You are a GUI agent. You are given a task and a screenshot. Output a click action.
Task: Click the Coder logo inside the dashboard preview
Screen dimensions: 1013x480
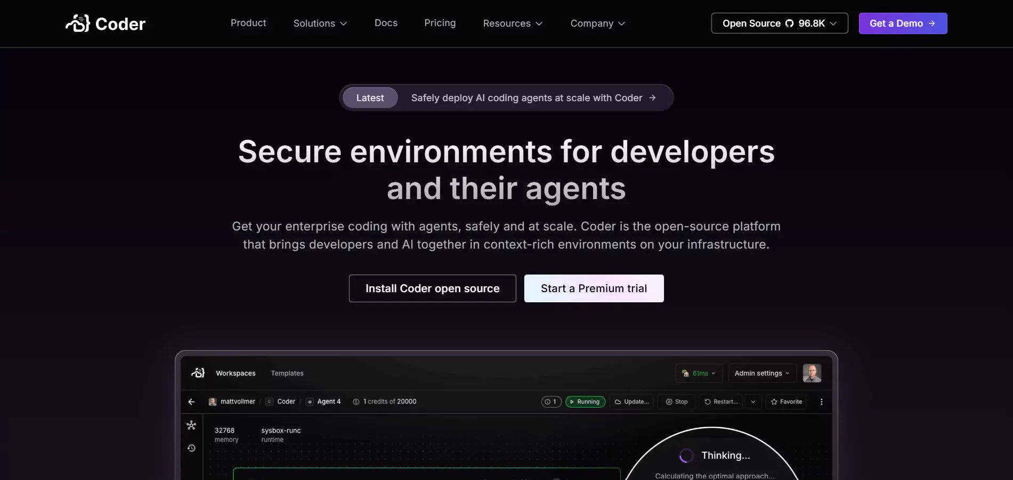pos(198,373)
